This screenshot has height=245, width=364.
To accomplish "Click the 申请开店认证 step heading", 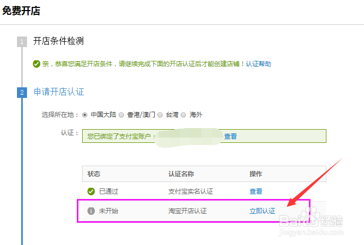I will coord(59,92).
